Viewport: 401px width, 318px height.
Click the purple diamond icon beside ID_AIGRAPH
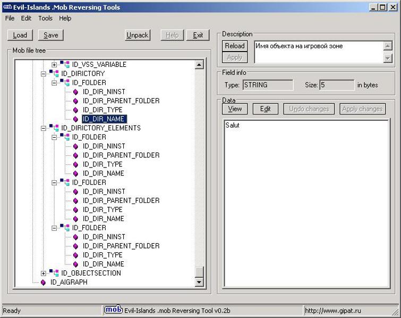click(x=44, y=282)
